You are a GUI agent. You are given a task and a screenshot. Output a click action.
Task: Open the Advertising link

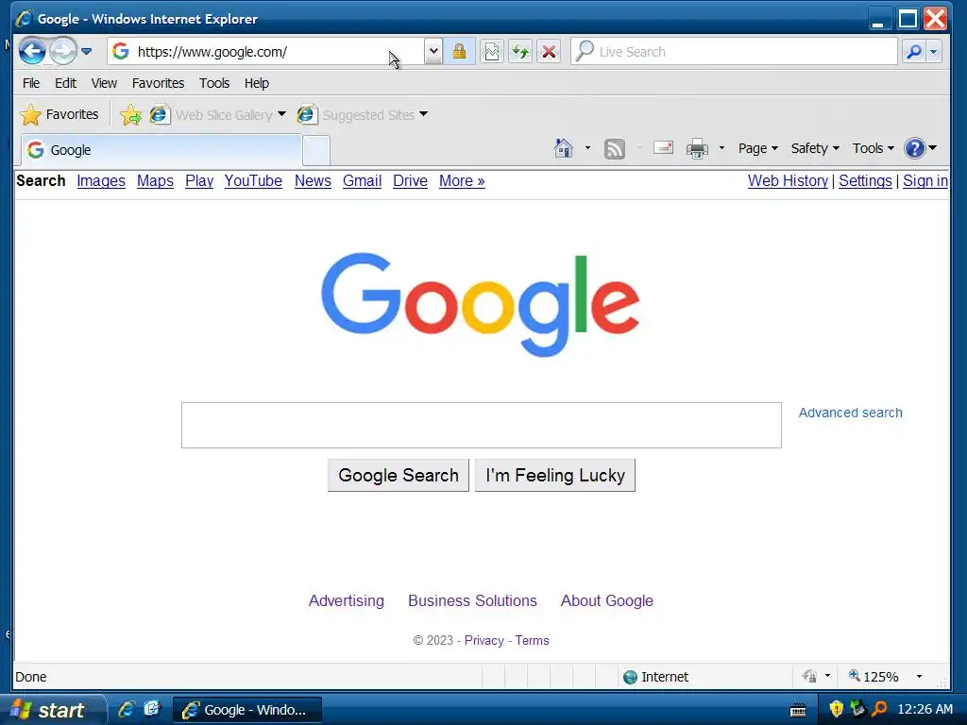(346, 601)
